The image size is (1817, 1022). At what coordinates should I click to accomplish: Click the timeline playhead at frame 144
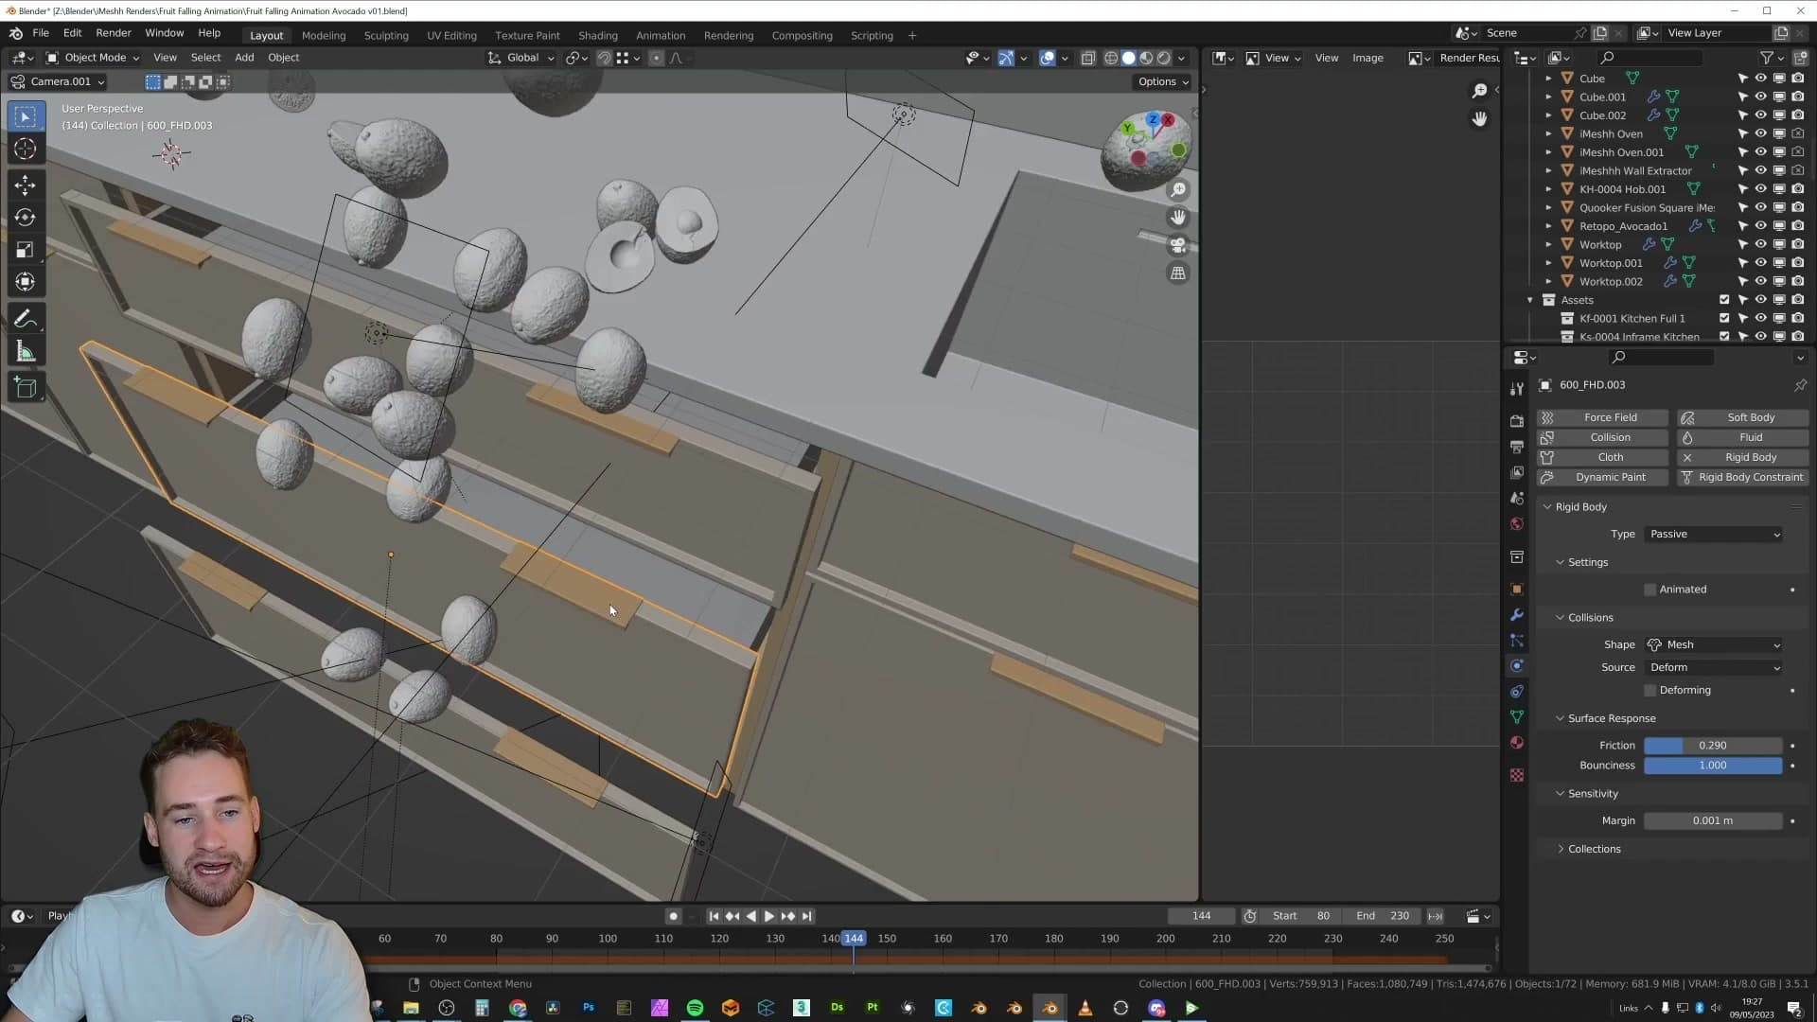pyautogui.click(x=854, y=939)
